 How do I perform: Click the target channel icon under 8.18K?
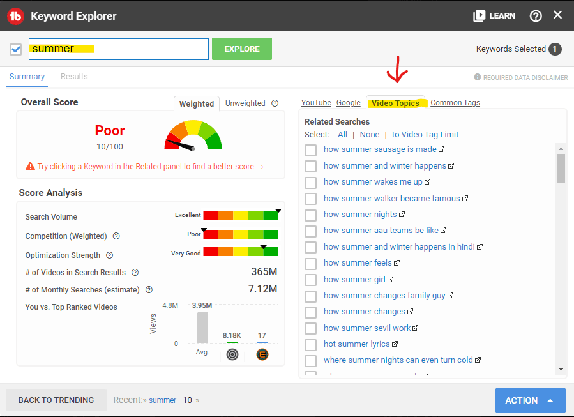232,354
